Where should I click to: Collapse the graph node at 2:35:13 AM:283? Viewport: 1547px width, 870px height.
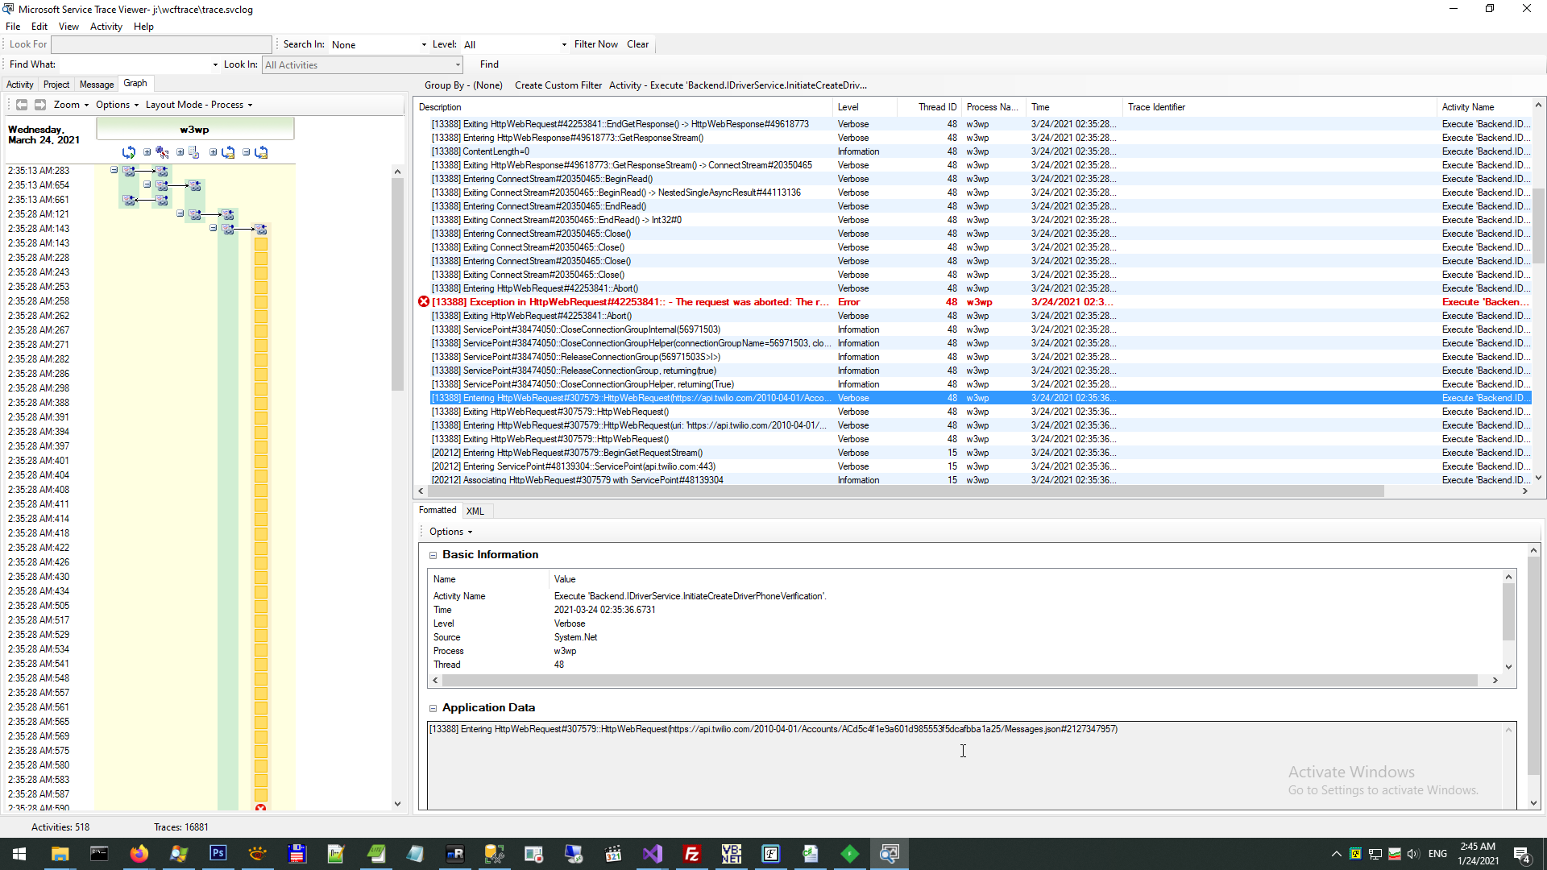(114, 170)
